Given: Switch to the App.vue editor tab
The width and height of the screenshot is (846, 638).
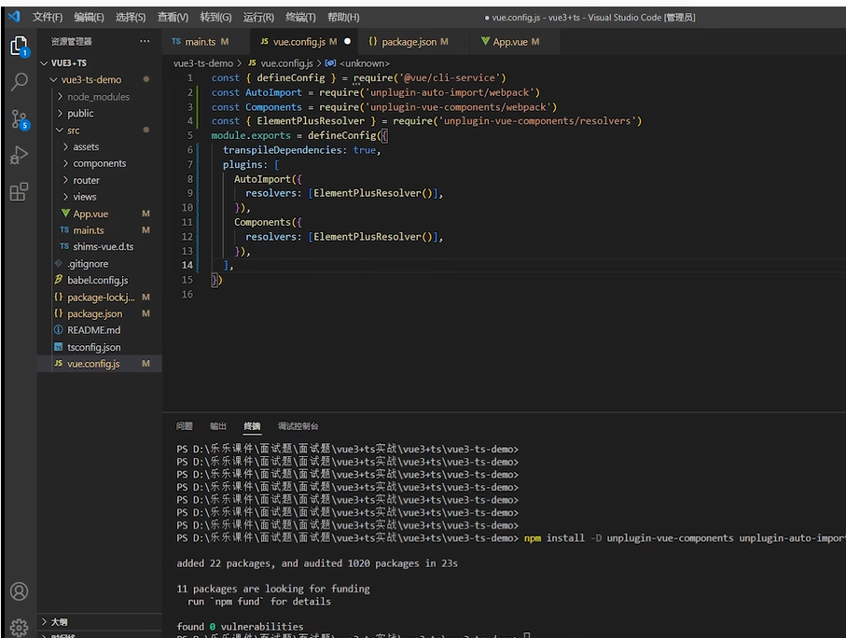Looking at the screenshot, I should click(x=509, y=42).
